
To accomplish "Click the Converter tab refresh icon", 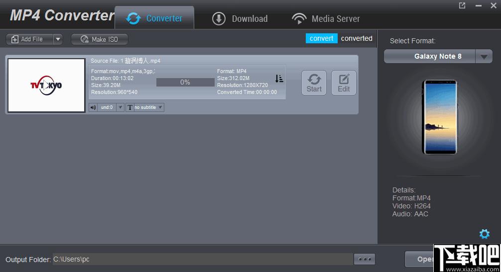I will click(x=133, y=18).
